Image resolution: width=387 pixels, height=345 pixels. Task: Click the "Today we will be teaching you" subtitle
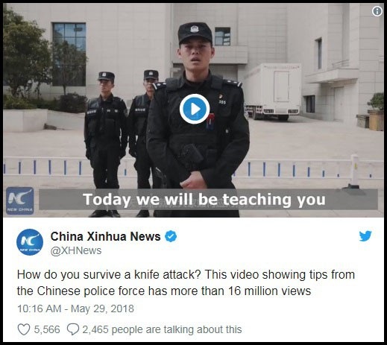click(x=204, y=200)
